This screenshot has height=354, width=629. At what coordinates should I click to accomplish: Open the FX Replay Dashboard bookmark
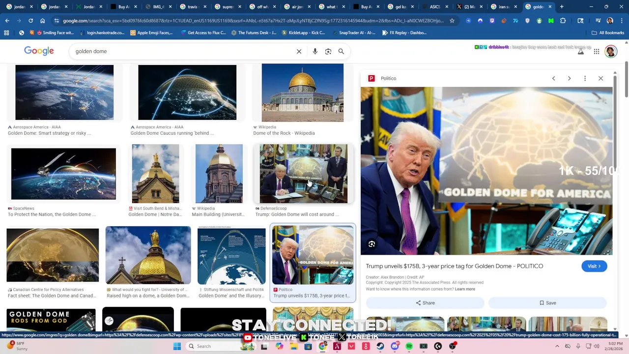coord(404,32)
